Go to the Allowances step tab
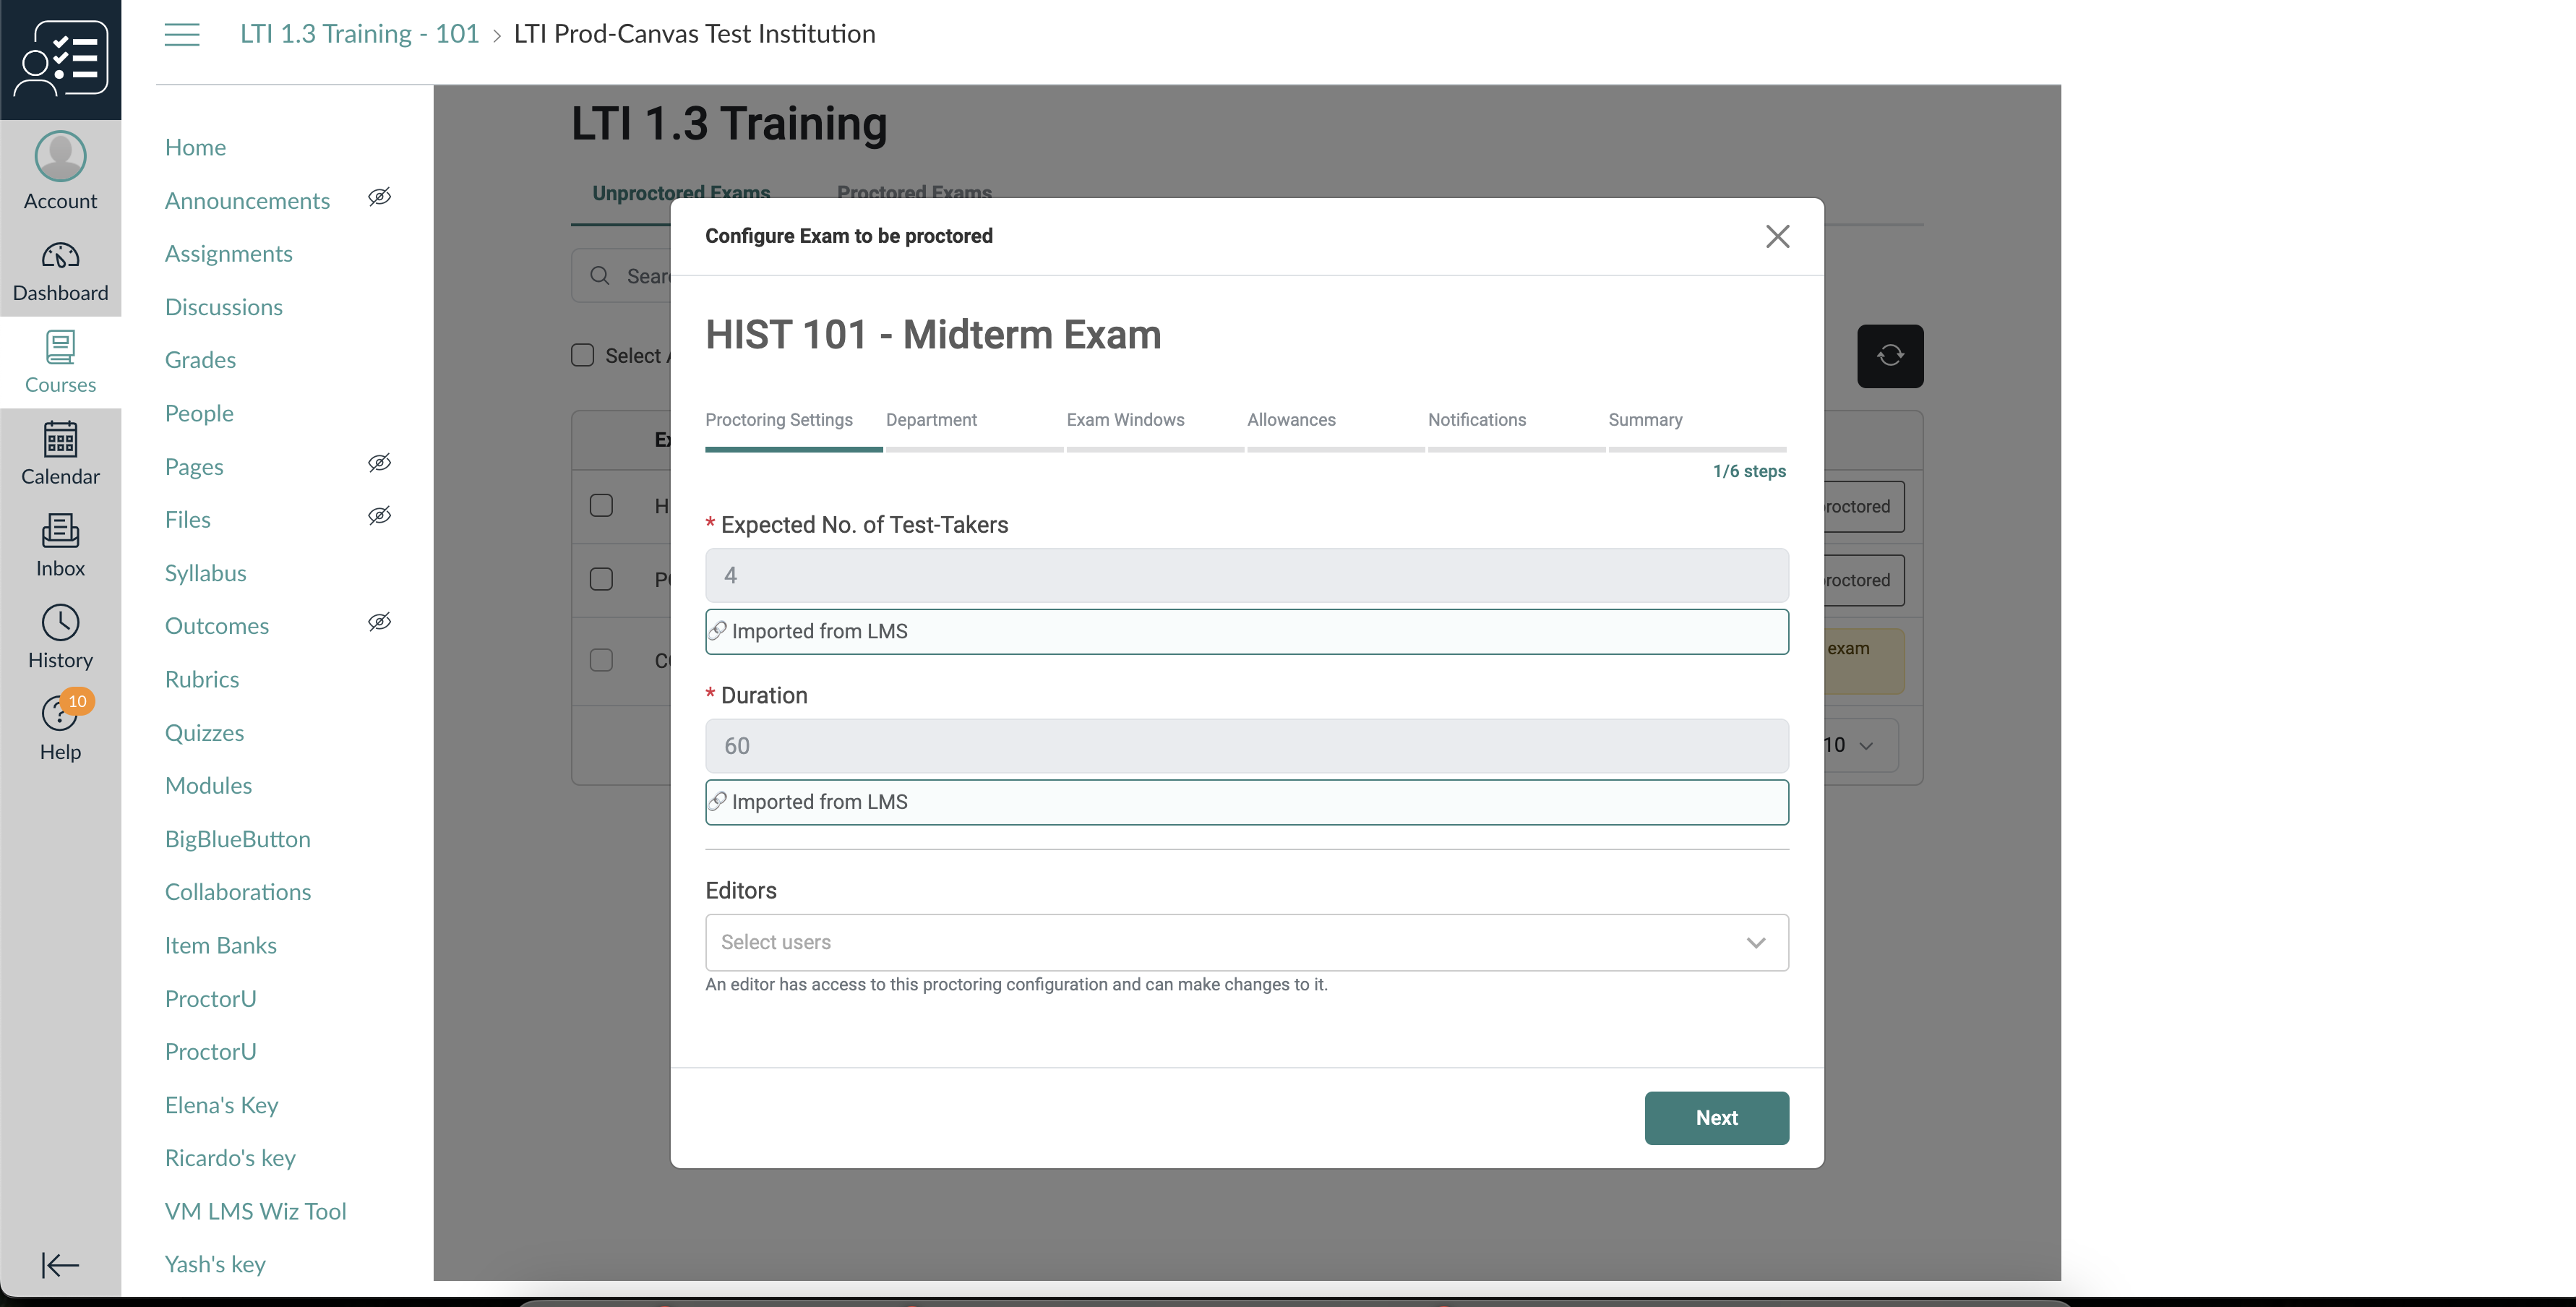Screen dimensions: 2576x1307 1291,420
